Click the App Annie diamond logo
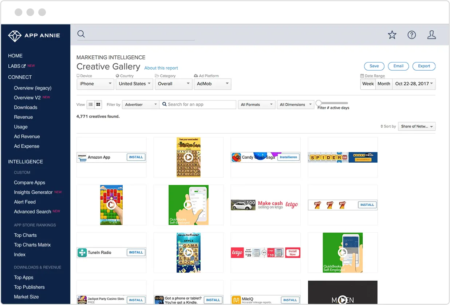 click(x=15, y=36)
